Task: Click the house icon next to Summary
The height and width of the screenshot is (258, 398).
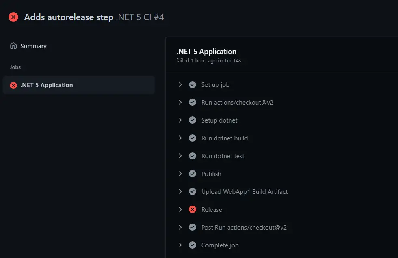Action: click(13, 46)
